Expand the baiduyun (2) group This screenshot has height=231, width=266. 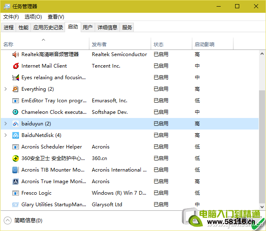(x=6, y=124)
